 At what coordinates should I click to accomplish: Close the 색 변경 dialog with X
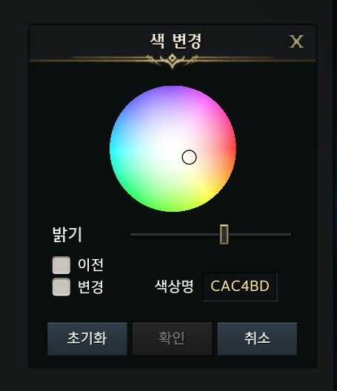point(296,41)
